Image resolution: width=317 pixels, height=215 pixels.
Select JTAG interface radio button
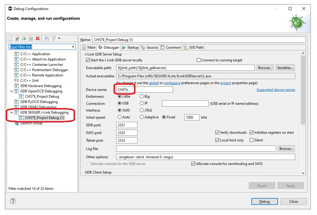click(142, 110)
